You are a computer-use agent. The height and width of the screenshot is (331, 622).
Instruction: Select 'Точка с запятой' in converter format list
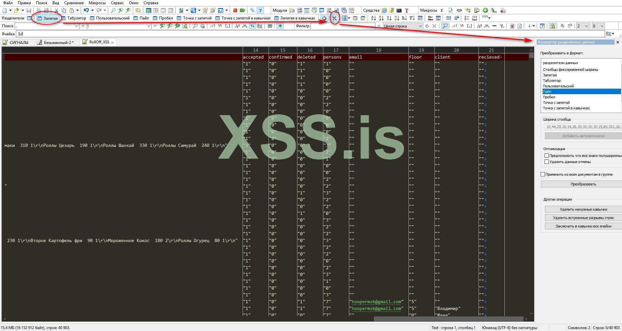click(x=556, y=103)
